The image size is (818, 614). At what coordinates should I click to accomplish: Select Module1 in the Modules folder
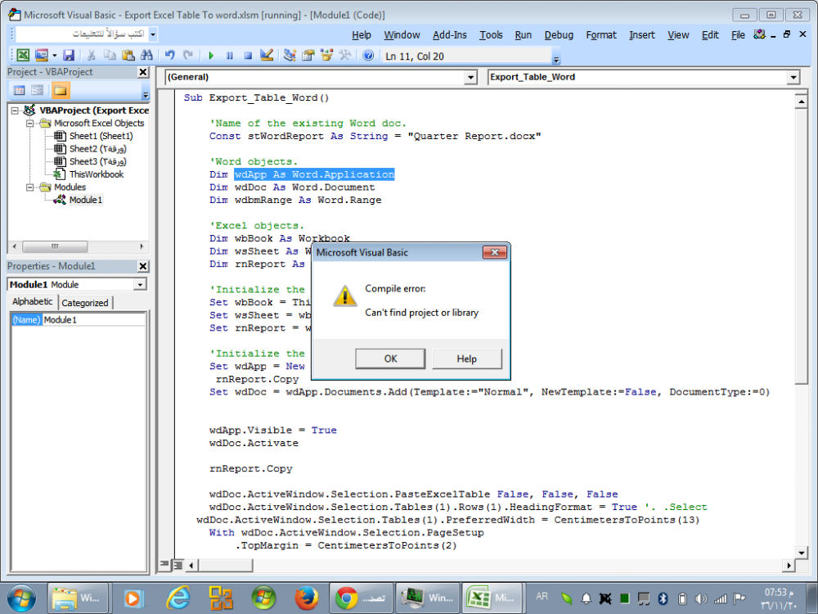coord(86,200)
